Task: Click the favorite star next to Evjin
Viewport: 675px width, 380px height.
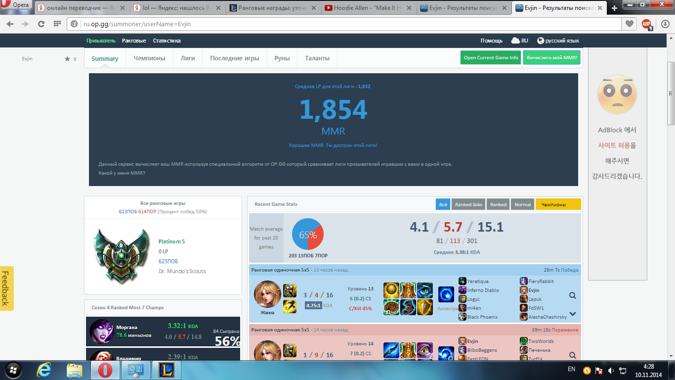Action: 67,59
